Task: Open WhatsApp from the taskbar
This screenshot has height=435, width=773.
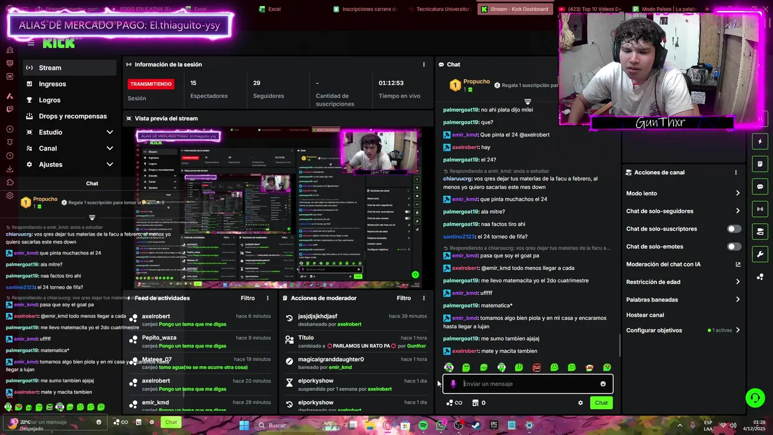Action: click(440, 425)
